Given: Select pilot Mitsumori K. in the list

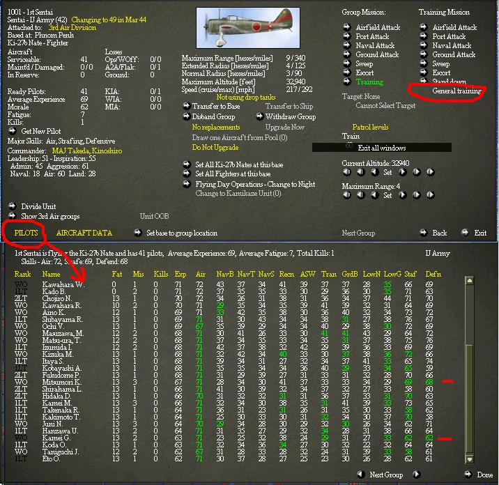Looking at the screenshot, I should (62, 382).
